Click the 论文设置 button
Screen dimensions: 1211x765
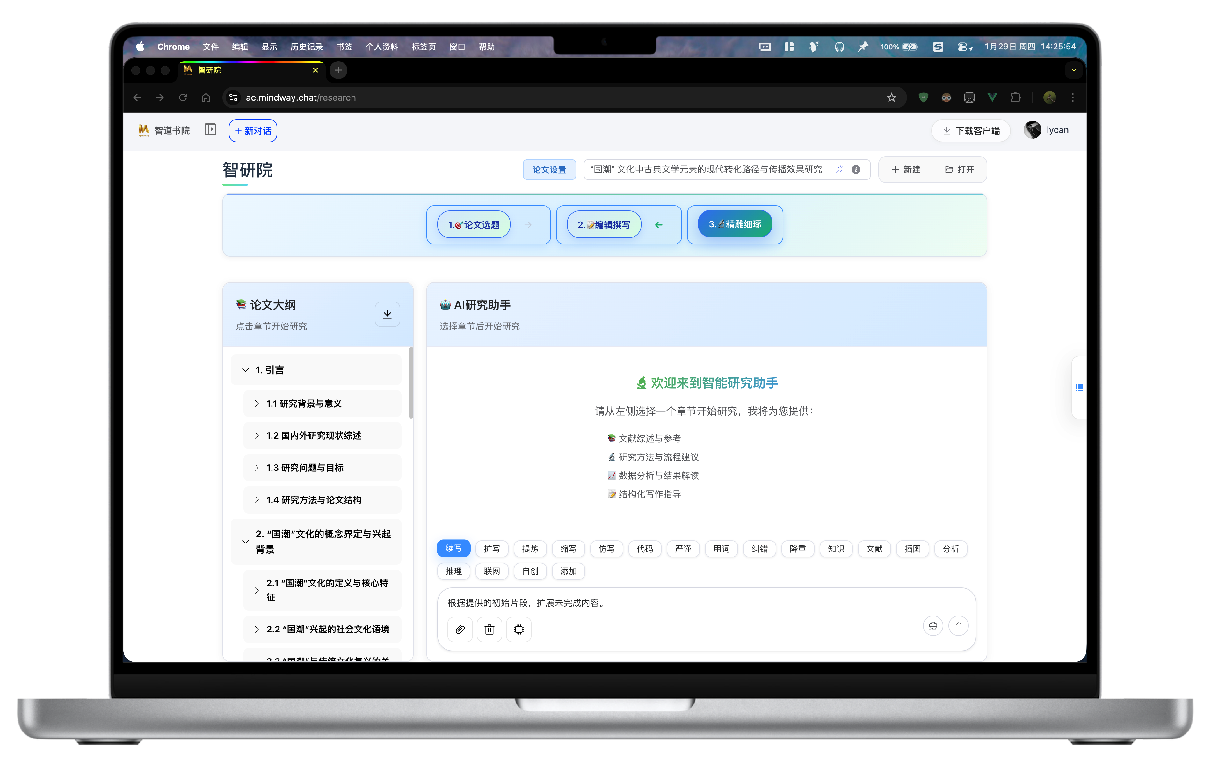(x=549, y=170)
